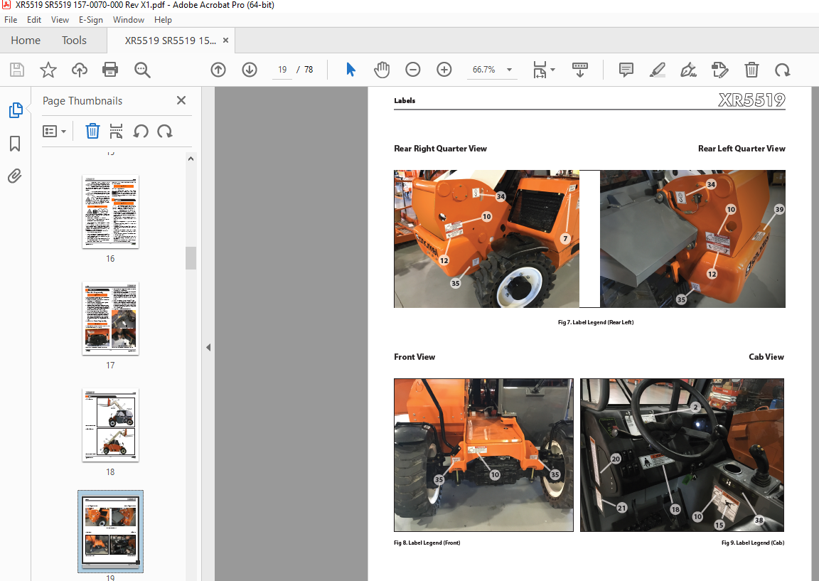This screenshot has width=819, height=581.
Task: Select page 19 thumbnail
Action: tap(110, 531)
